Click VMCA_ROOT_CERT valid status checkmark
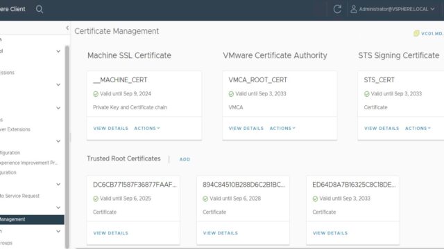 231,94
